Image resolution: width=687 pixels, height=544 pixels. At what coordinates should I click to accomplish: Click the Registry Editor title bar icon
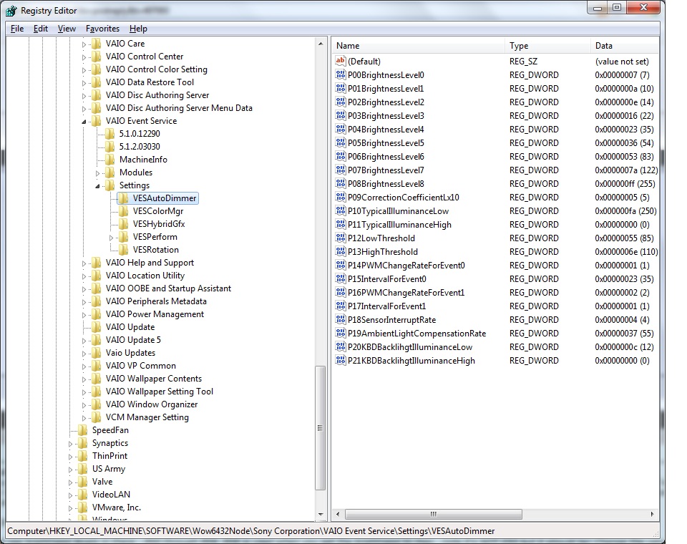pos(11,11)
